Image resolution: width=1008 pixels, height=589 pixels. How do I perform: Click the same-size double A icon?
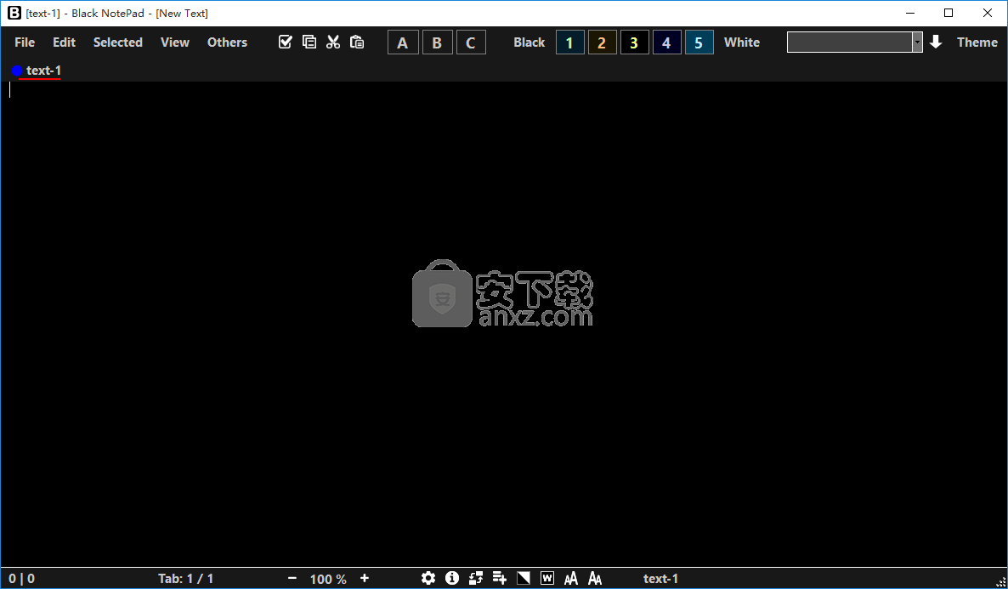point(571,578)
